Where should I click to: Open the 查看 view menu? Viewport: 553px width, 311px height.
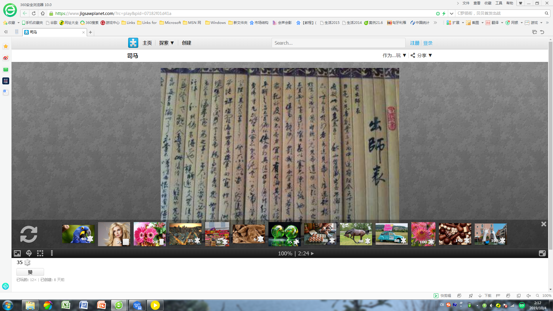(x=477, y=3)
